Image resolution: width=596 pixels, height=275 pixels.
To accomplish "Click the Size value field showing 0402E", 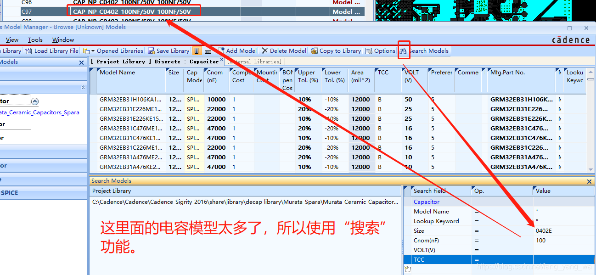I will pos(563,231).
